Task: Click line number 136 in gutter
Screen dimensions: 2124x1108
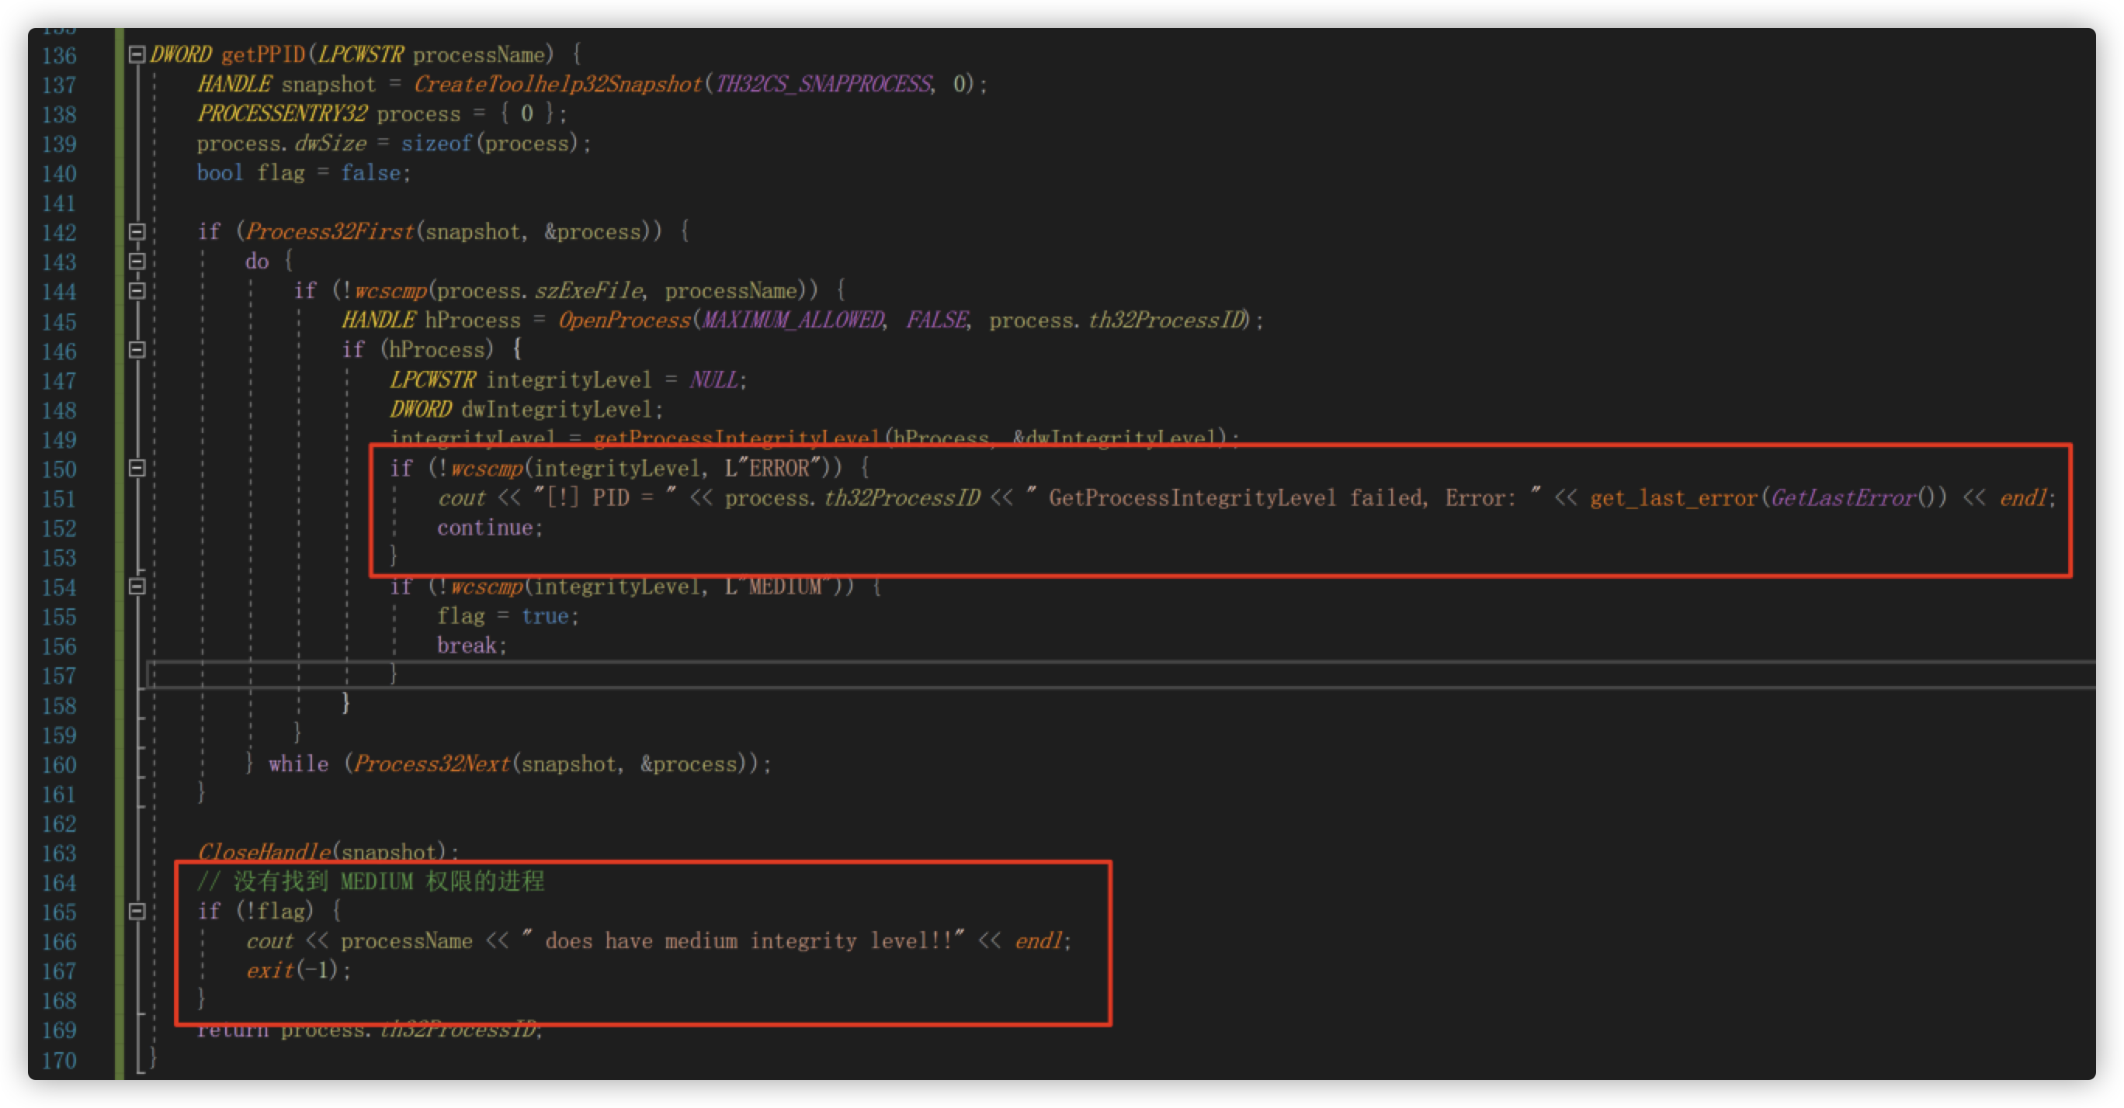Action: point(59,56)
